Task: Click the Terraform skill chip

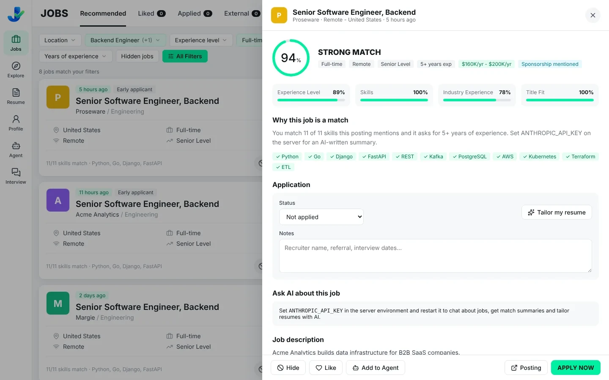Action: point(580,157)
